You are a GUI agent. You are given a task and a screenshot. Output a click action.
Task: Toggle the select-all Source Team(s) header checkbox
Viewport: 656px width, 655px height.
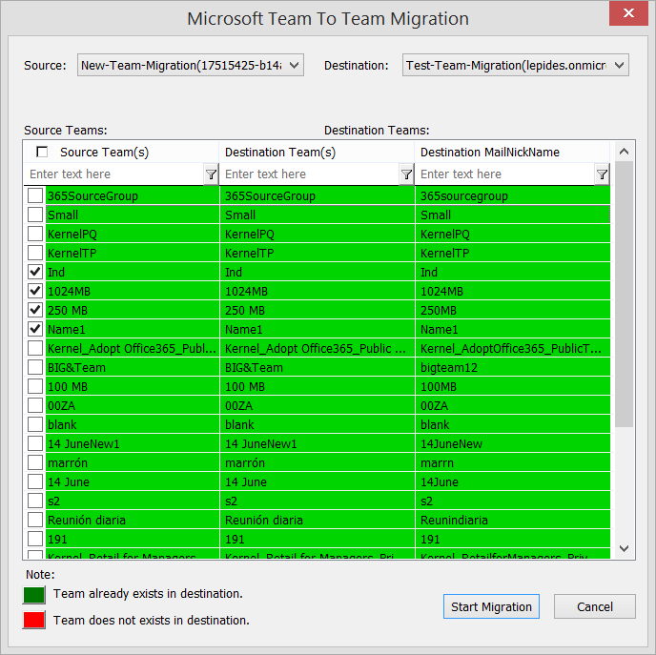pos(42,152)
